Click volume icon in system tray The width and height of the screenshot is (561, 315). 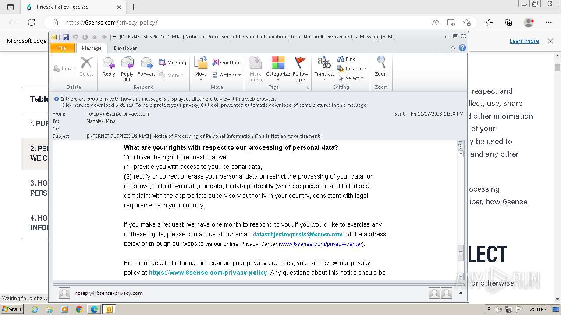tap(498, 309)
